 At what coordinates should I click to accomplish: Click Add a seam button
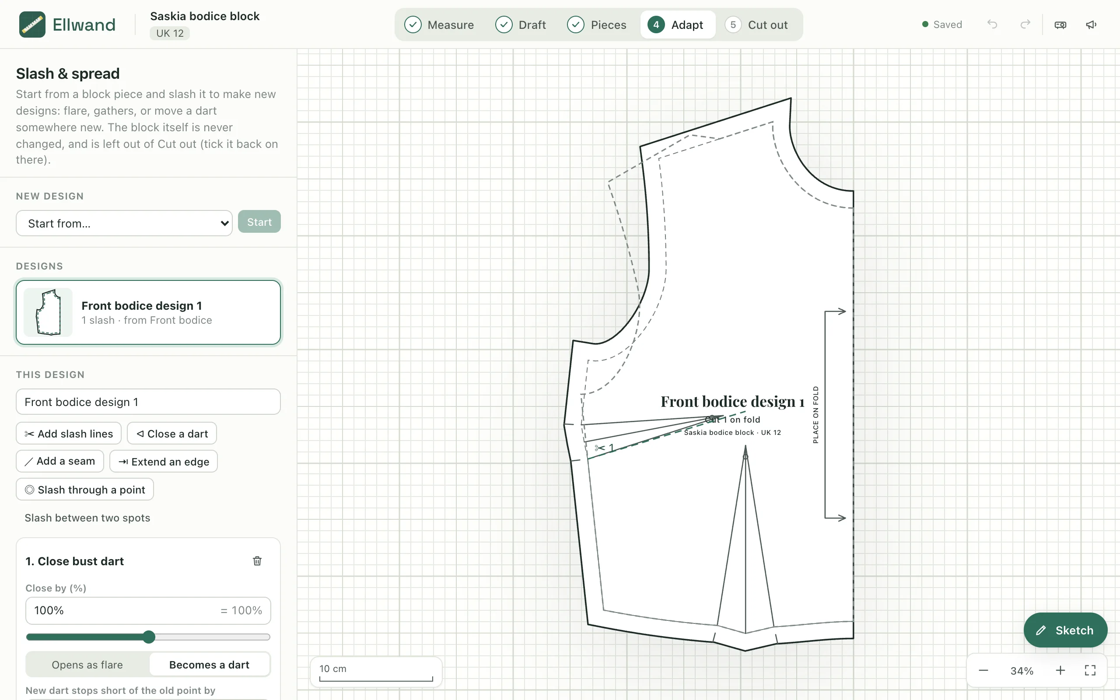point(60,461)
